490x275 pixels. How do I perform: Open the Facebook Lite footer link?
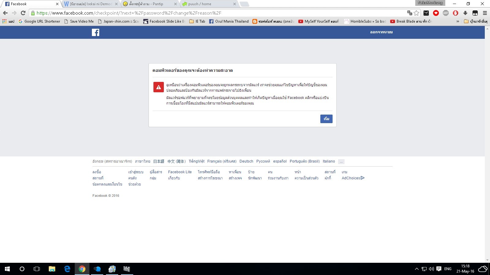(x=180, y=172)
